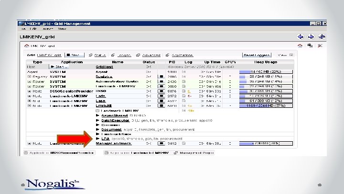Stop the LmrkAll node process
The height and width of the screenshot is (194, 344).
coord(161,105)
